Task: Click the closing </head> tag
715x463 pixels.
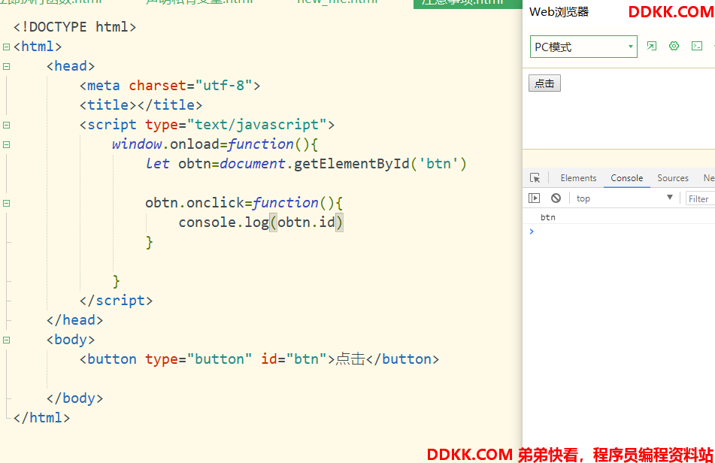Action: pos(74,320)
